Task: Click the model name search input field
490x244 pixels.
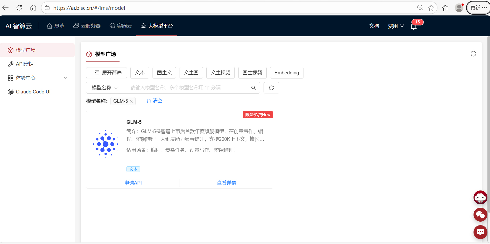Action: [188, 88]
